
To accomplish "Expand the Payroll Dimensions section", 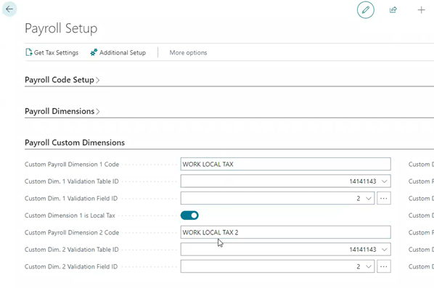I will point(62,111).
